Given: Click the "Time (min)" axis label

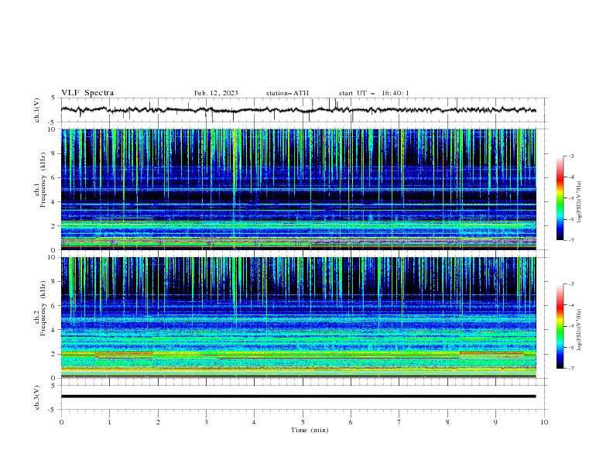Looking at the screenshot, I should 310,430.
